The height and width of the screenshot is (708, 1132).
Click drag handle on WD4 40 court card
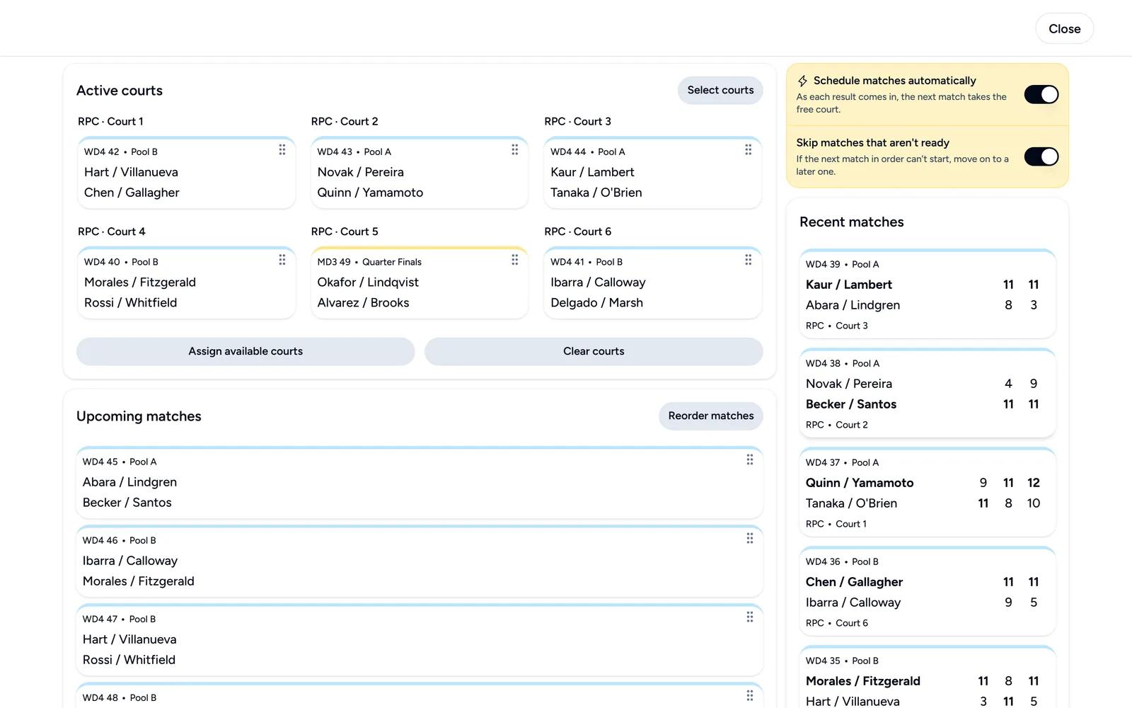[x=282, y=260]
